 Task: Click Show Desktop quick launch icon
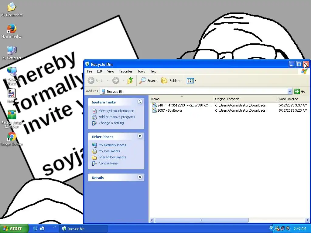point(42,228)
